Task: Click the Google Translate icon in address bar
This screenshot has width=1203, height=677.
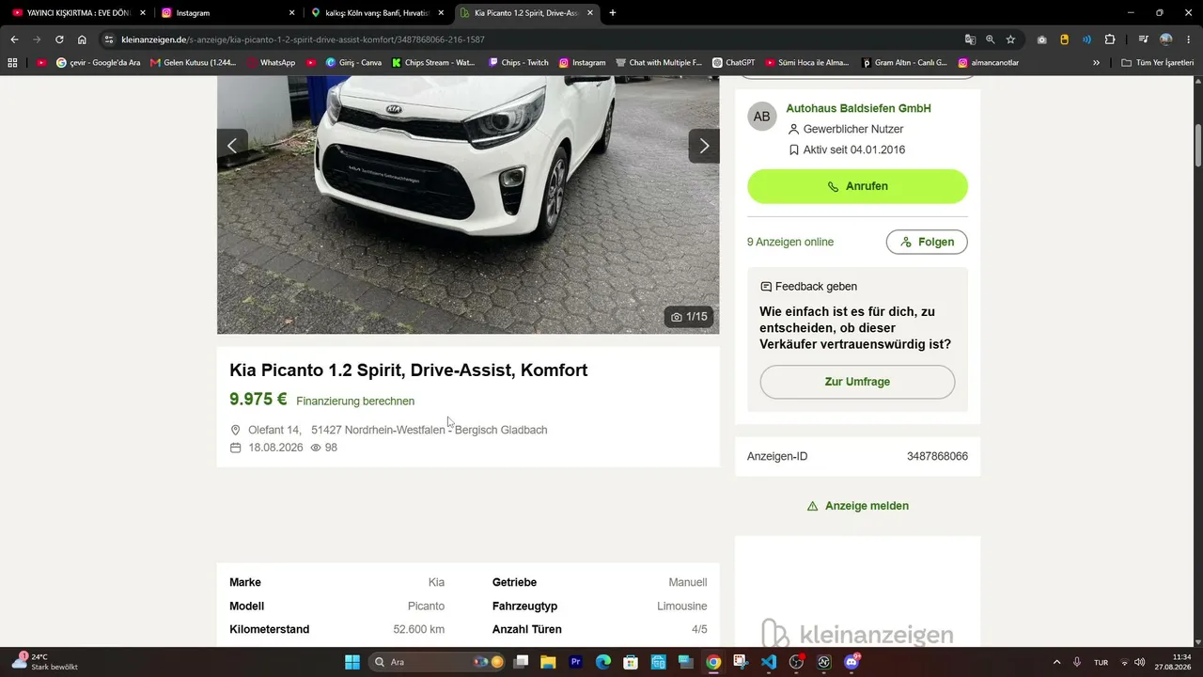Action: 970,39
